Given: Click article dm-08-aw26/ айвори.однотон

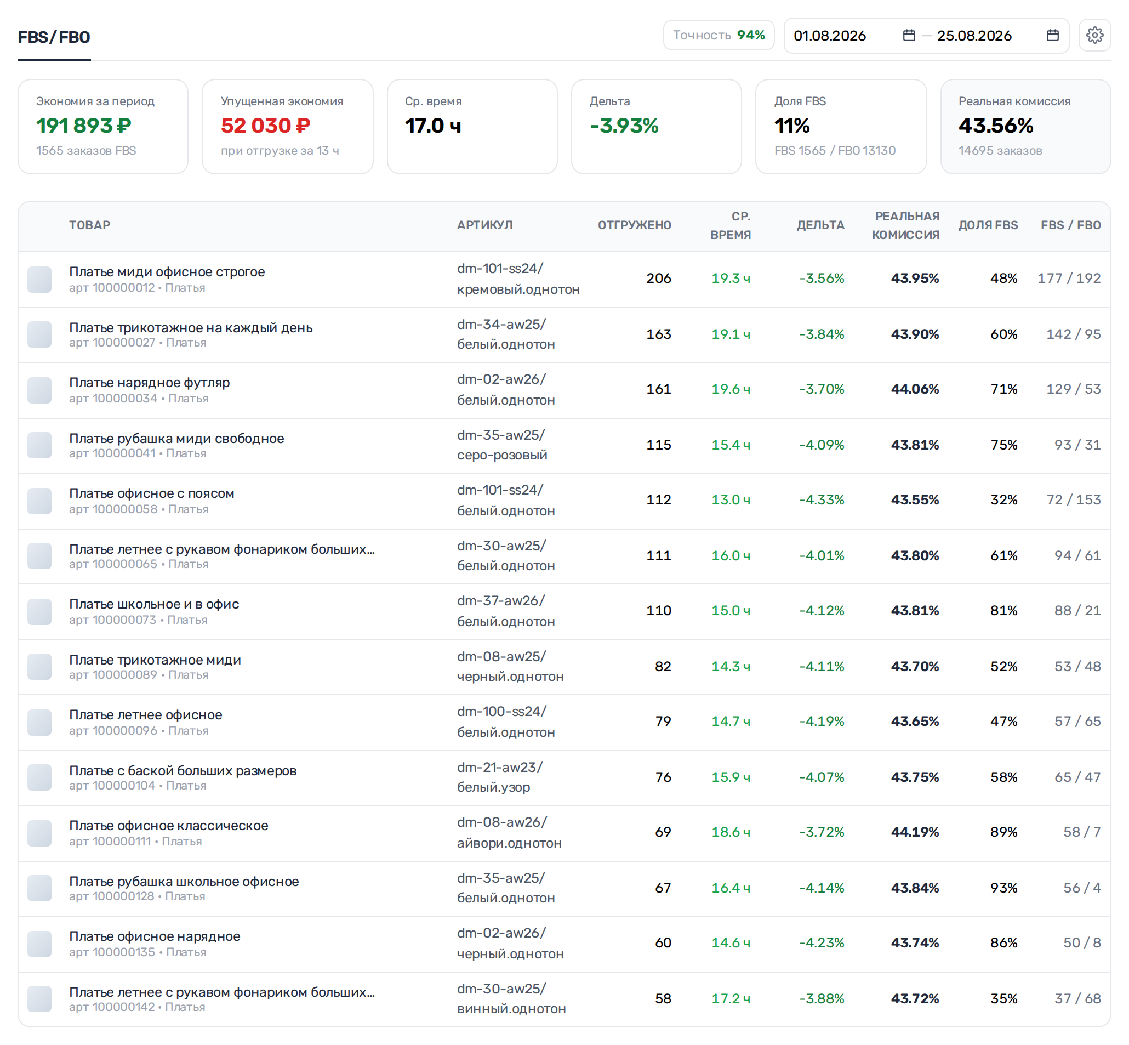Looking at the screenshot, I should click(509, 832).
